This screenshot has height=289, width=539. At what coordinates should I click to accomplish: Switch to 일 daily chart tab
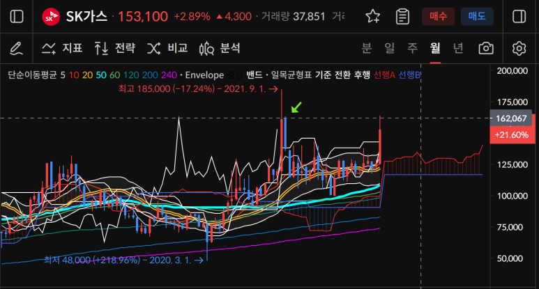click(x=389, y=48)
